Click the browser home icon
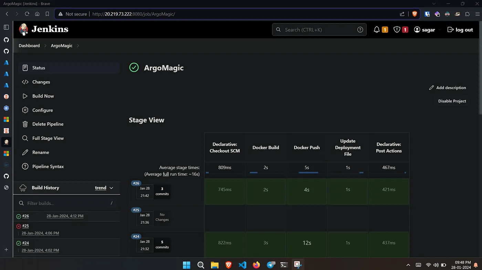The image size is (482, 270). pyautogui.click(x=37, y=14)
